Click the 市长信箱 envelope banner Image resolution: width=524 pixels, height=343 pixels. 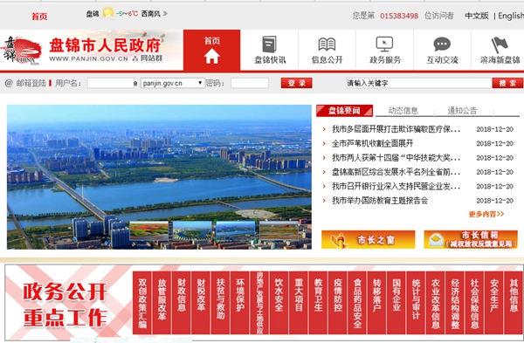point(471,239)
